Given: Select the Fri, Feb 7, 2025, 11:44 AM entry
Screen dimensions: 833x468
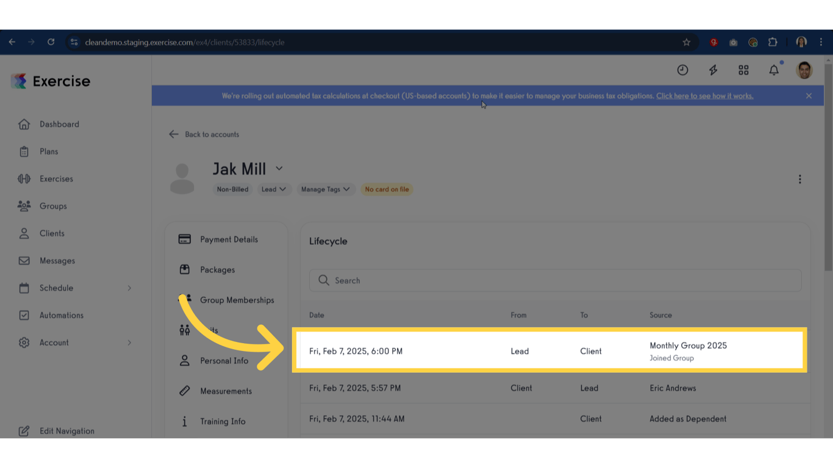Looking at the screenshot, I should [556, 419].
